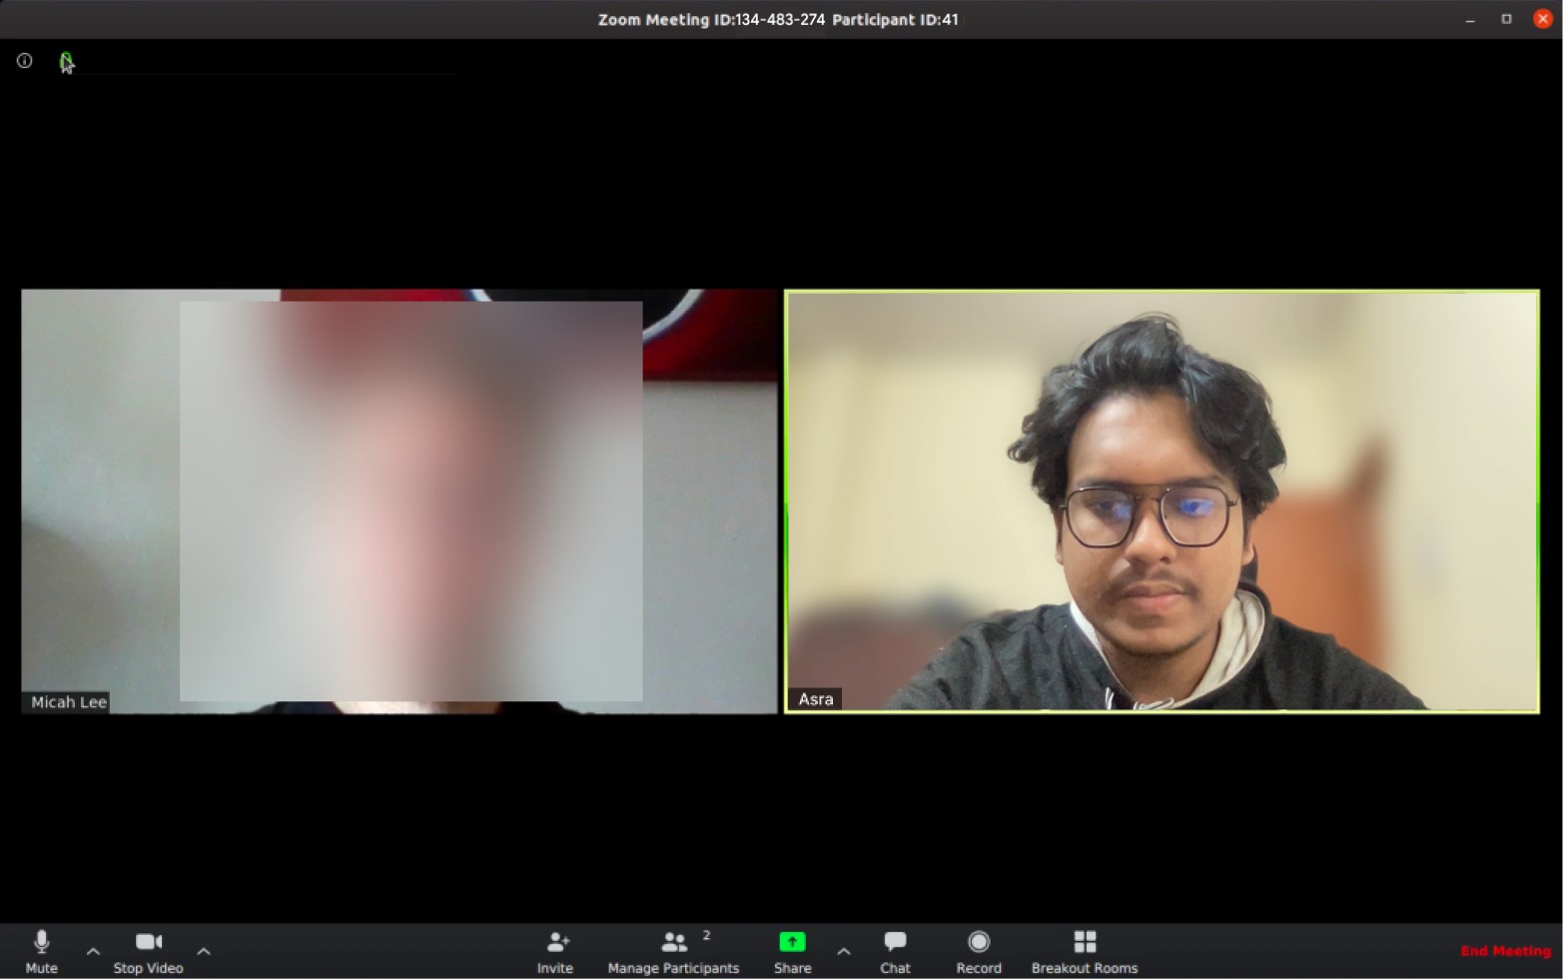Start recording with the Record button
Viewport: 1563px width, 979px height.
978,951
